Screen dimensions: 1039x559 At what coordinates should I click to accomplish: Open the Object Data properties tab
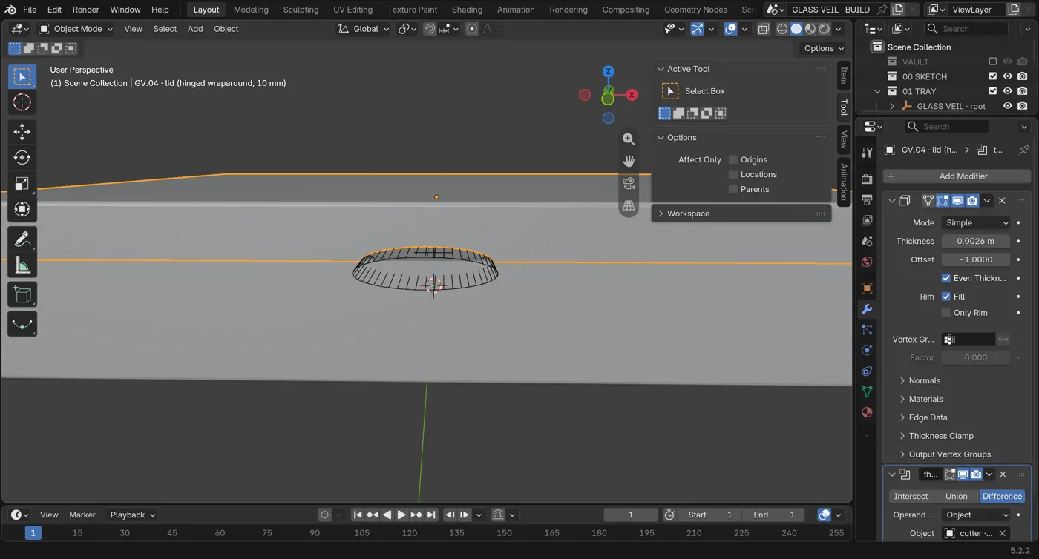click(867, 391)
